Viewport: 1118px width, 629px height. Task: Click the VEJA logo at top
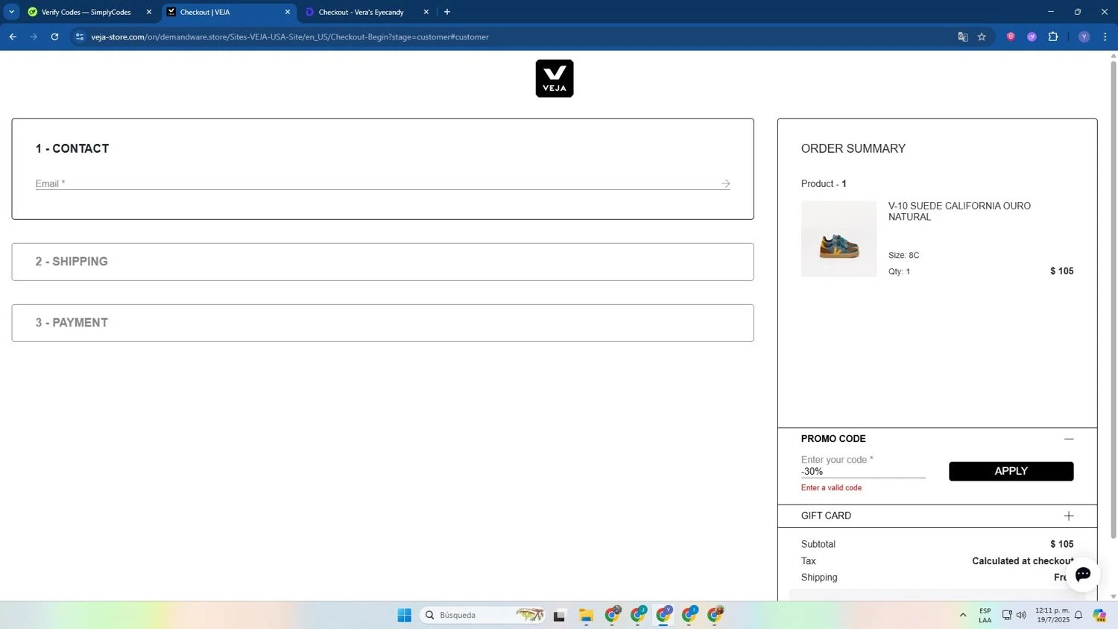(555, 78)
